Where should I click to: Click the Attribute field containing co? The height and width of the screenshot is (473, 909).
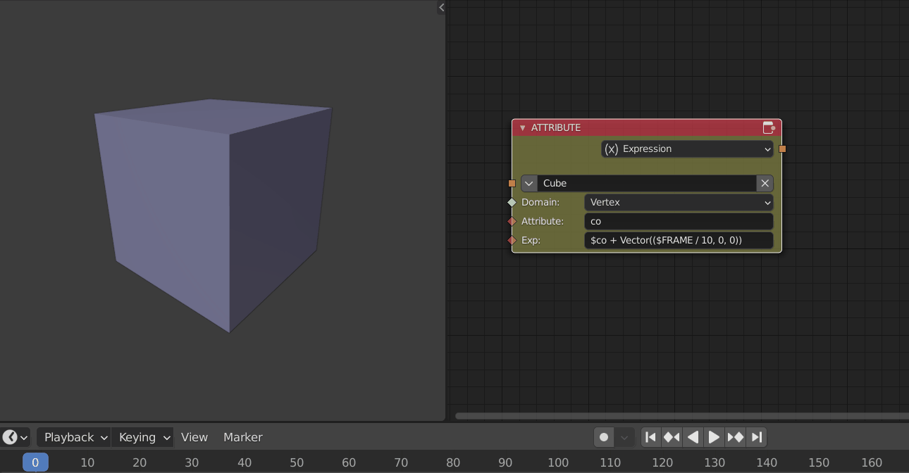point(679,221)
